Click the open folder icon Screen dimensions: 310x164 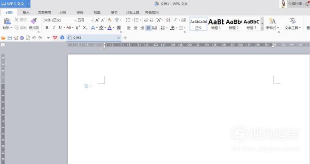(x=4, y=38)
